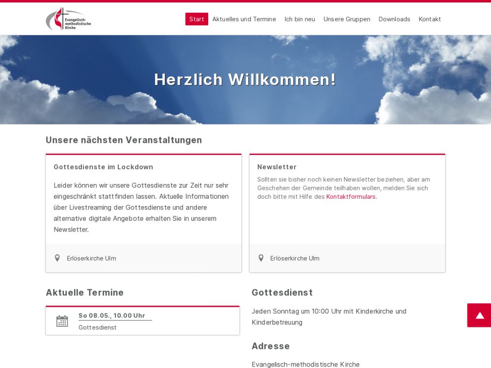Click the scroll-to-top arrow button
Viewport: 491px width, 368px height.
[x=479, y=315]
